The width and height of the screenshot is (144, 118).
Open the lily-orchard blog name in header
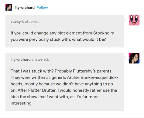(x=25, y=8)
